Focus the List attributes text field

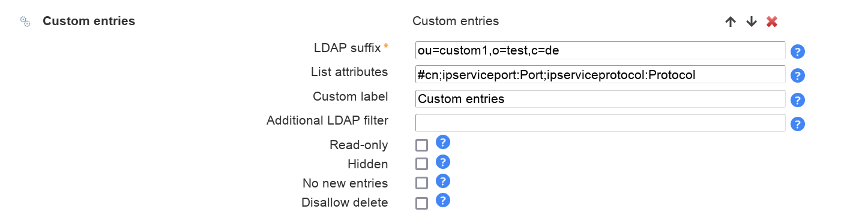click(600, 75)
